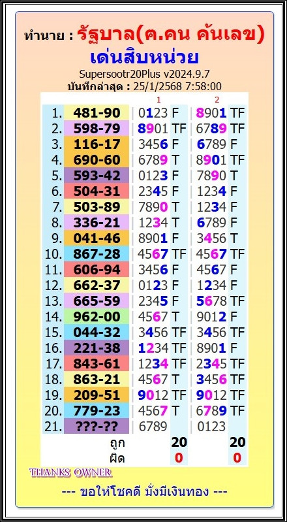Select the 962-00 green cell
The height and width of the screenshot is (522, 287).
point(97,317)
